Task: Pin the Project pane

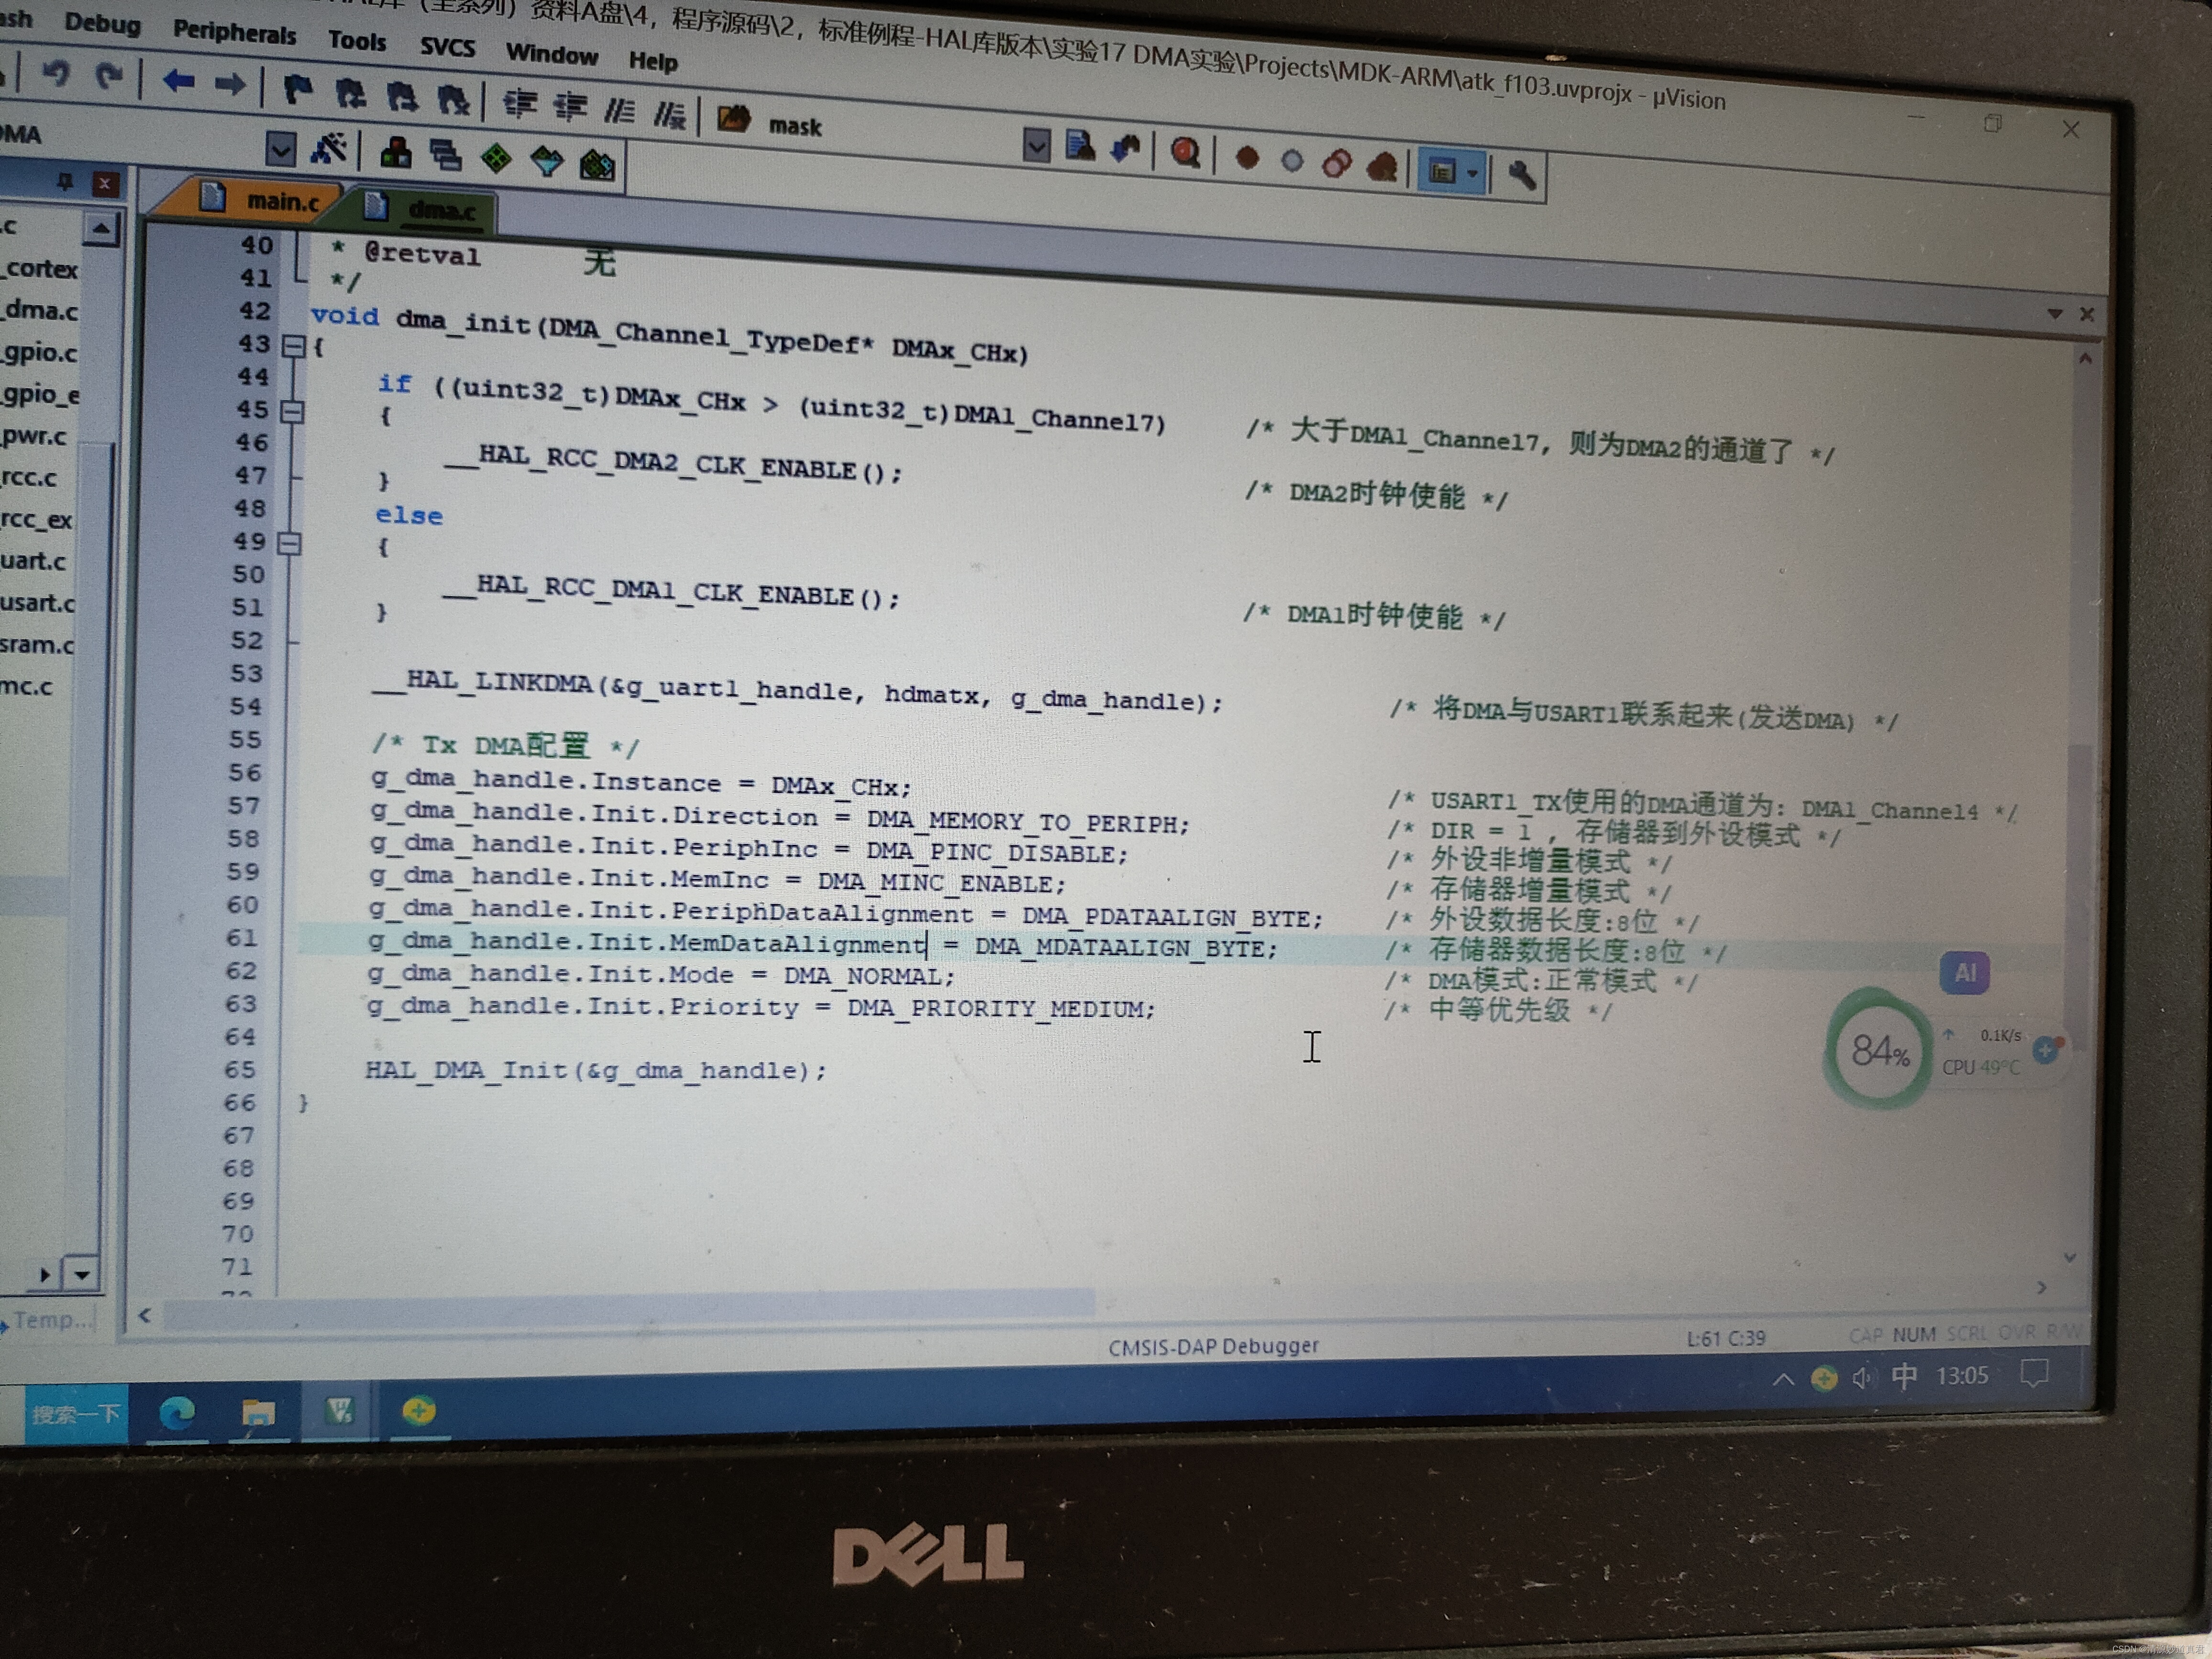Action: tap(65, 181)
